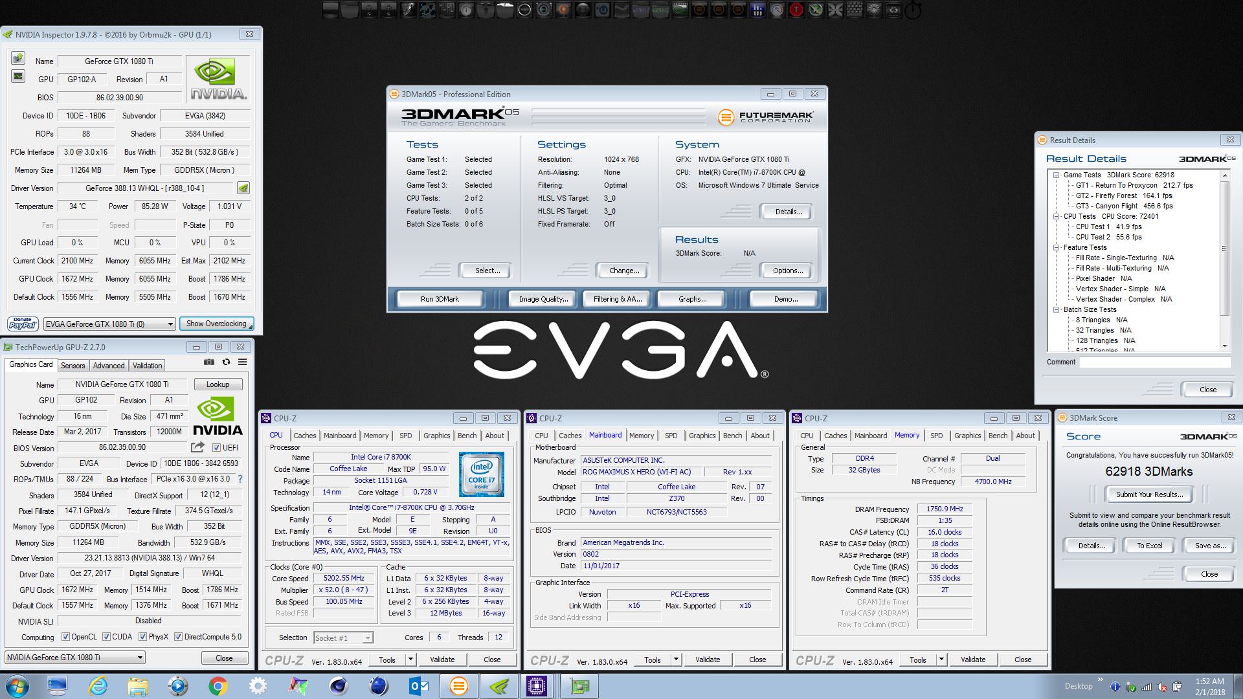Viewport: 1243px width, 699px height.
Task: Toggle the DirectCompute 5.0 checkbox
Action: [x=178, y=637]
